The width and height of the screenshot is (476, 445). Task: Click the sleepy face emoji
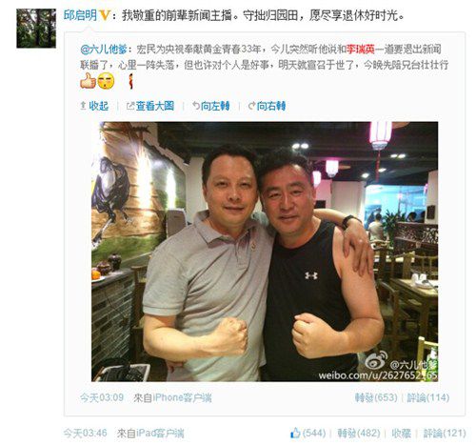point(106,81)
